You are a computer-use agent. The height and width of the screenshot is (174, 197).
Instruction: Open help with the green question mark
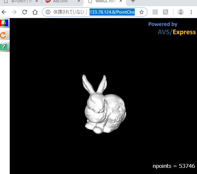tap(4, 47)
